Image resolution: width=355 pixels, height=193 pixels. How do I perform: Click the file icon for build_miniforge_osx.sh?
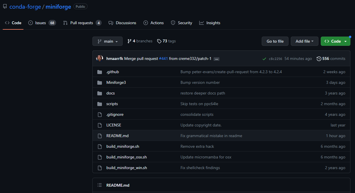point(100,157)
